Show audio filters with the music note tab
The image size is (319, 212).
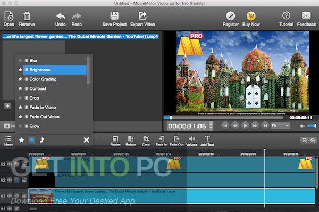pos(42,140)
